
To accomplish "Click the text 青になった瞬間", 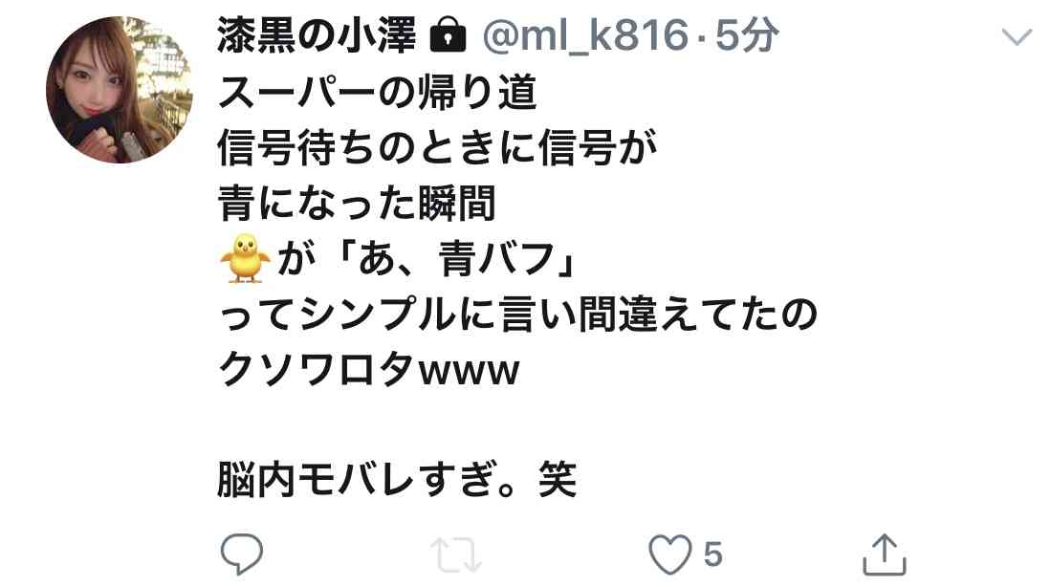I will [357, 203].
